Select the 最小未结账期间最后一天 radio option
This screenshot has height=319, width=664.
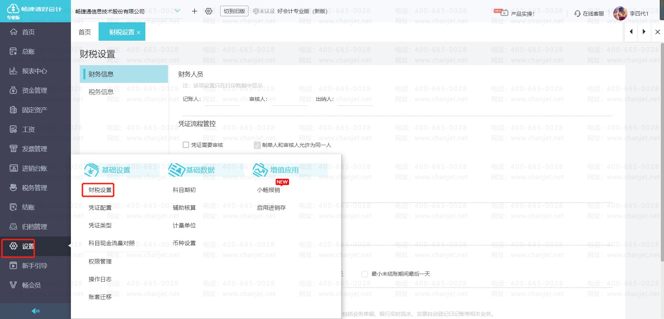364,274
